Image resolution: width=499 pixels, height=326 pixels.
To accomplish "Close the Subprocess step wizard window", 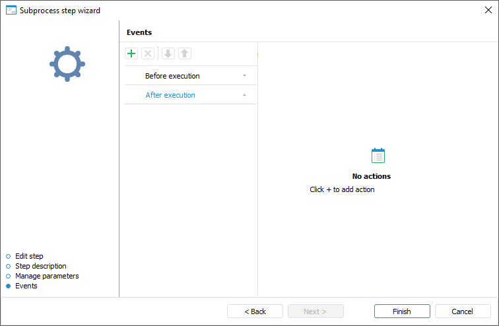I will 488,10.
